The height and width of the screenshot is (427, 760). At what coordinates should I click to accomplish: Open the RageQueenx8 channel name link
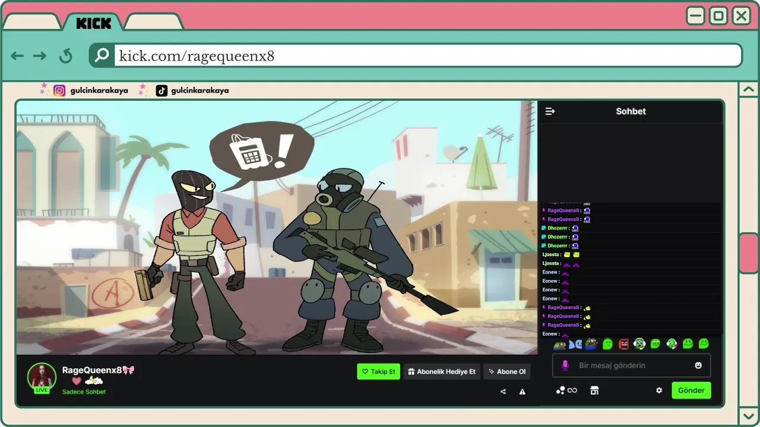(x=92, y=370)
